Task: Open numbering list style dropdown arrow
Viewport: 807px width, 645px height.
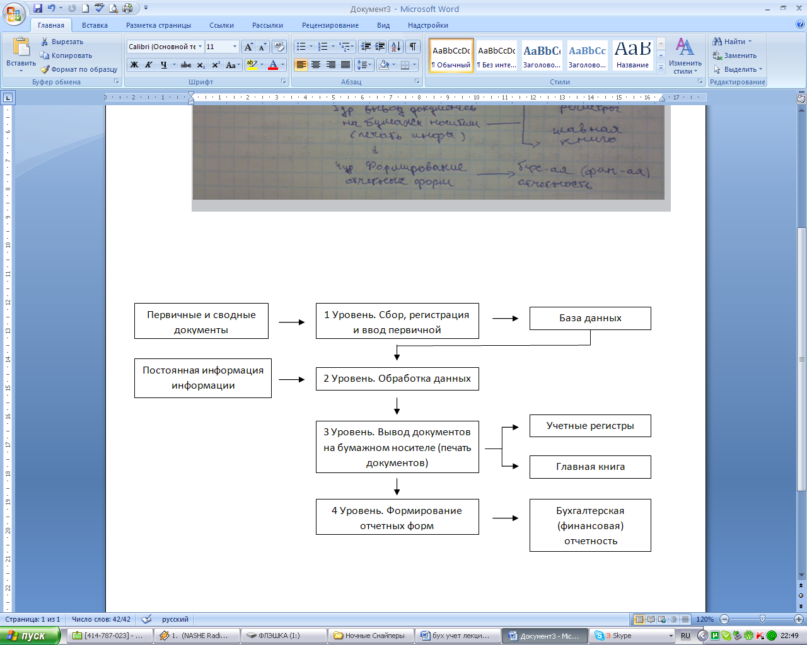Action: tap(333, 47)
